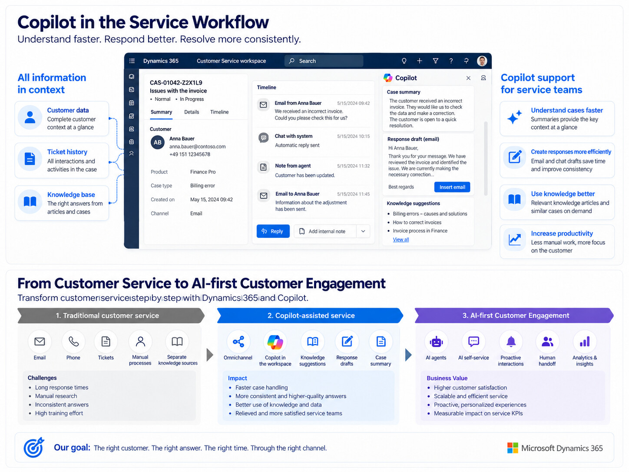Open the filter funnel icon in top bar
Image resolution: width=629 pixels, height=472 pixels.
coord(435,61)
